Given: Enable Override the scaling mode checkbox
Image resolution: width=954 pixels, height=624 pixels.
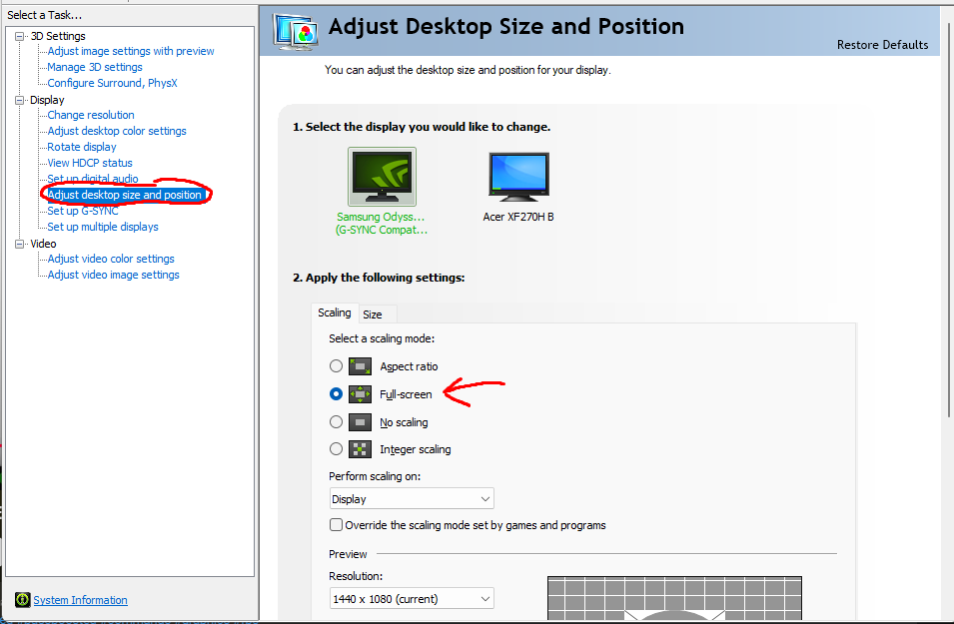Looking at the screenshot, I should click(x=336, y=525).
